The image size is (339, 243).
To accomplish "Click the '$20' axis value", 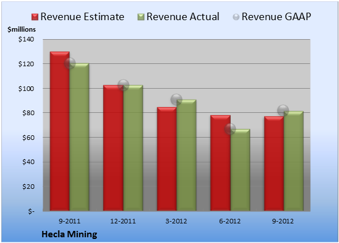I will pos(28,187).
